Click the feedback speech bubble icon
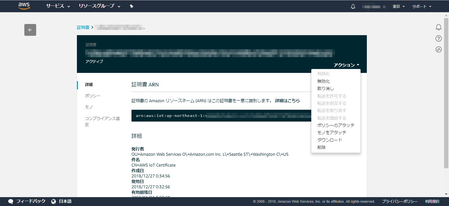The width and height of the screenshot is (449, 206). pyautogui.click(x=11, y=201)
